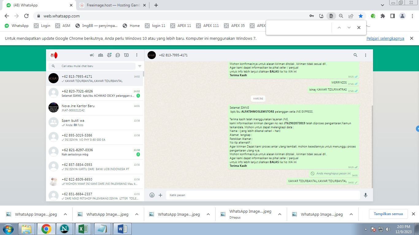The width and height of the screenshot is (419, 235).
Task: Open the 'Login' bookmark
Action: [x=42, y=26]
